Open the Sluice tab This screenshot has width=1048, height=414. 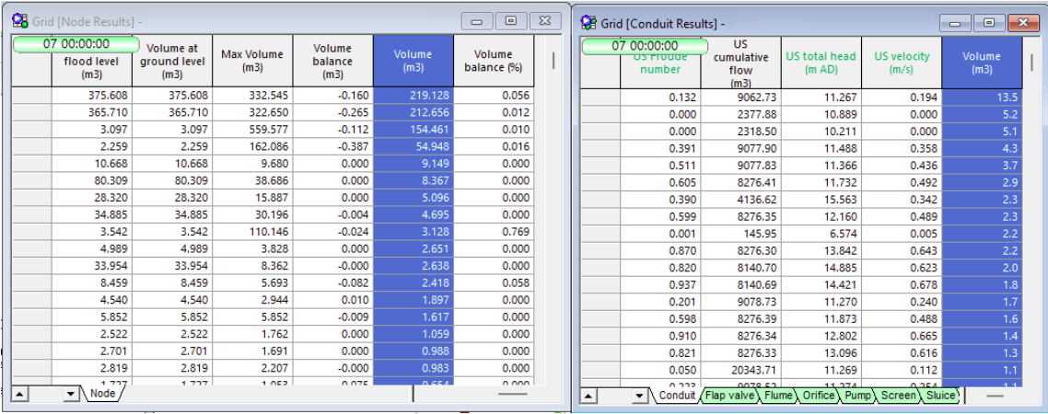939,396
